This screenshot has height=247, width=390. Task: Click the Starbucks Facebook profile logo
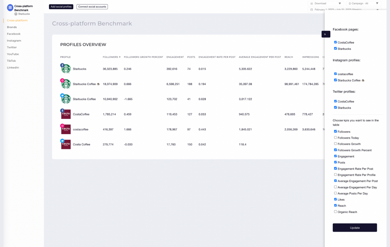pyautogui.click(x=66, y=69)
